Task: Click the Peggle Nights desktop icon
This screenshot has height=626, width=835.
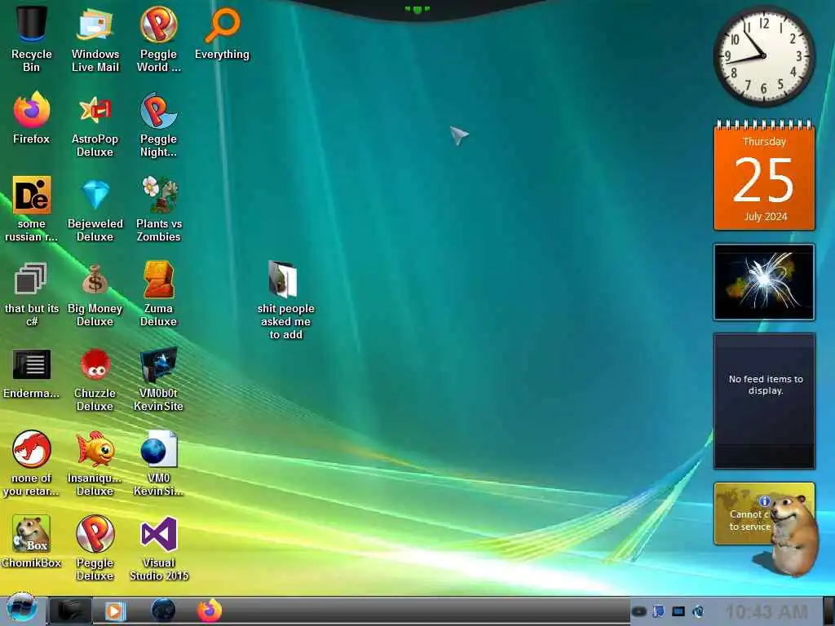Action: tap(159, 124)
